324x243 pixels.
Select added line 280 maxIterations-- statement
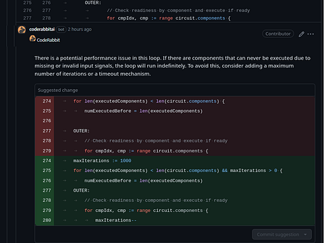[x=175, y=221]
